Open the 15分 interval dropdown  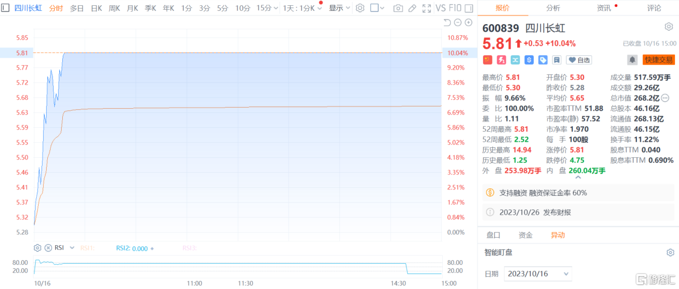pos(268,8)
